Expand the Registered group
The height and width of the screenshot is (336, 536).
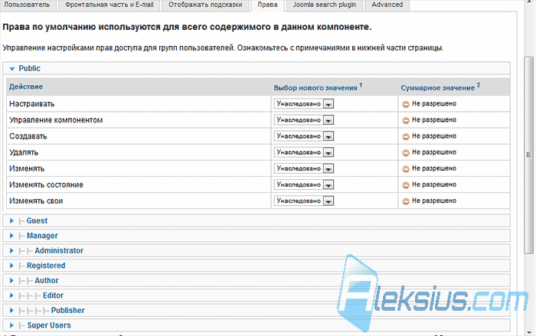pyautogui.click(x=257, y=266)
